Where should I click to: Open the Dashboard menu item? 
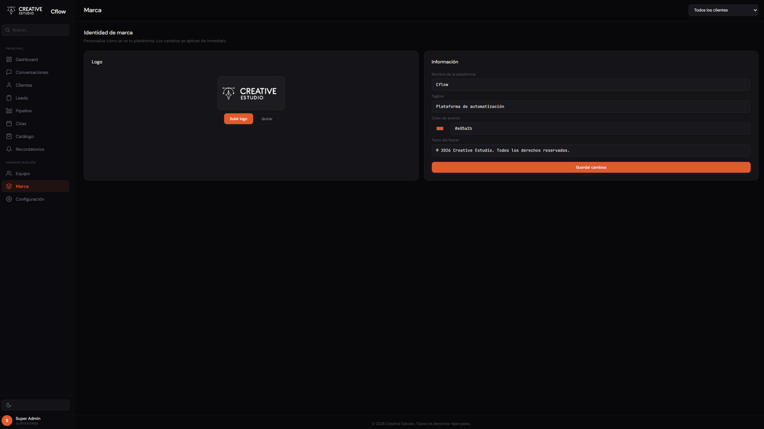coord(35,60)
